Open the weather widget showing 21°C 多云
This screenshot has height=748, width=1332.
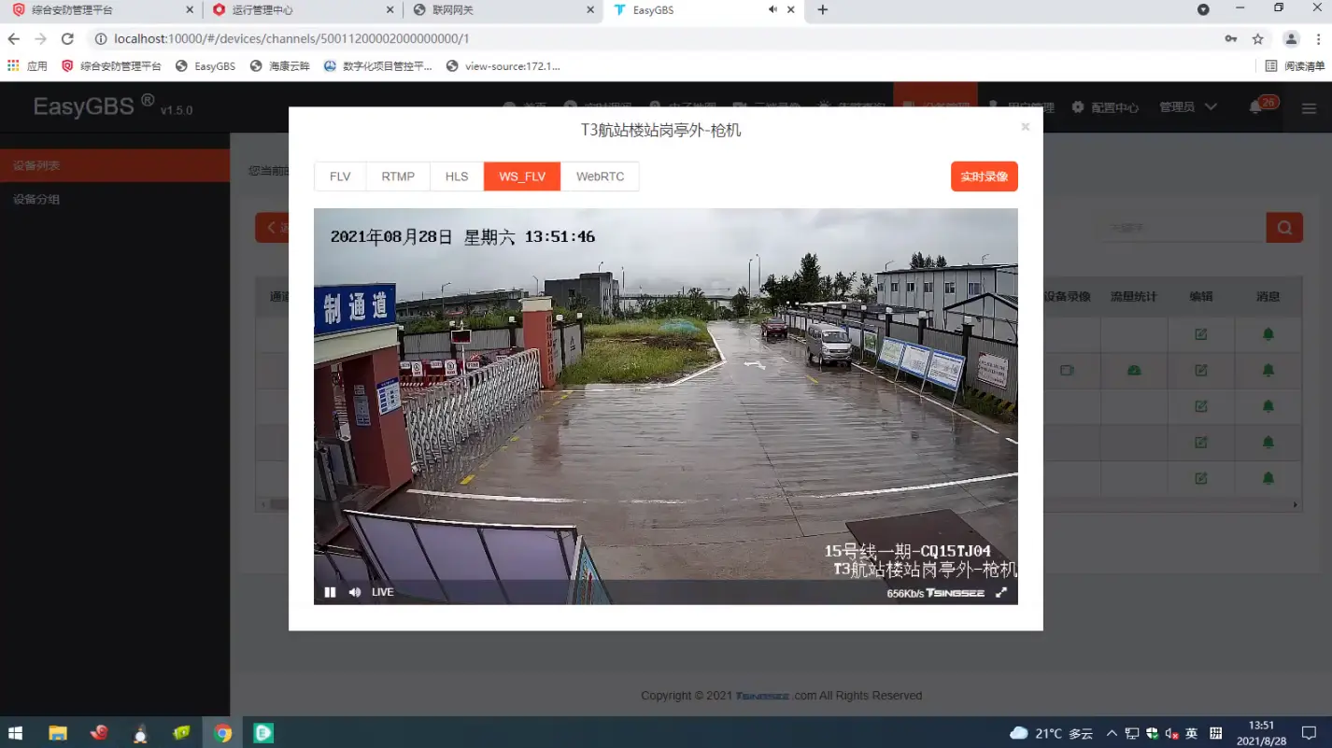pyautogui.click(x=1052, y=733)
